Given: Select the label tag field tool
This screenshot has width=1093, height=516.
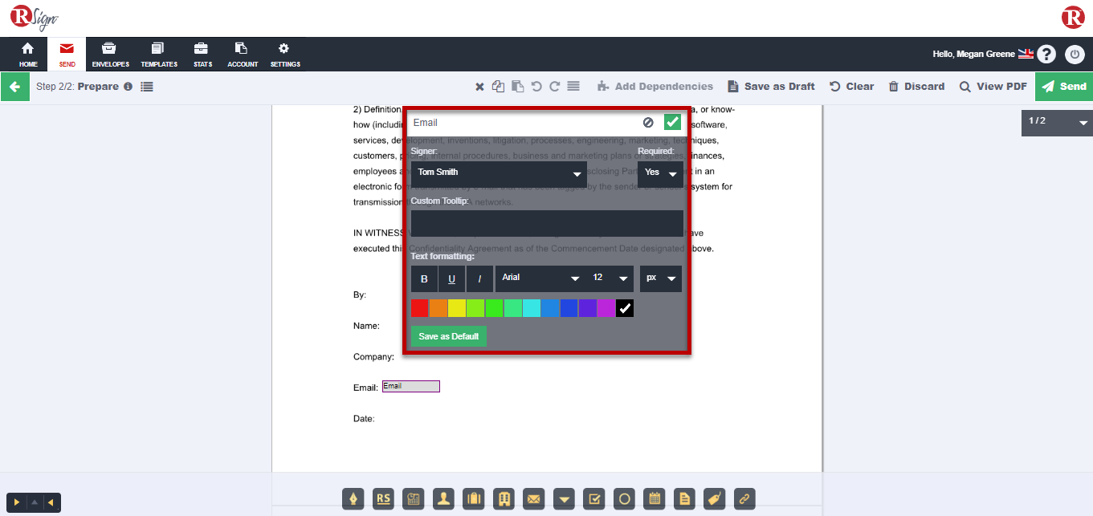Looking at the screenshot, I should pyautogui.click(x=713, y=498).
